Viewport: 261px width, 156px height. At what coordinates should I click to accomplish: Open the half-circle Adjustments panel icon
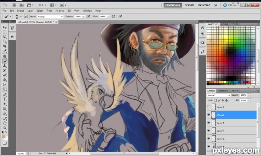tap(12, 37)
